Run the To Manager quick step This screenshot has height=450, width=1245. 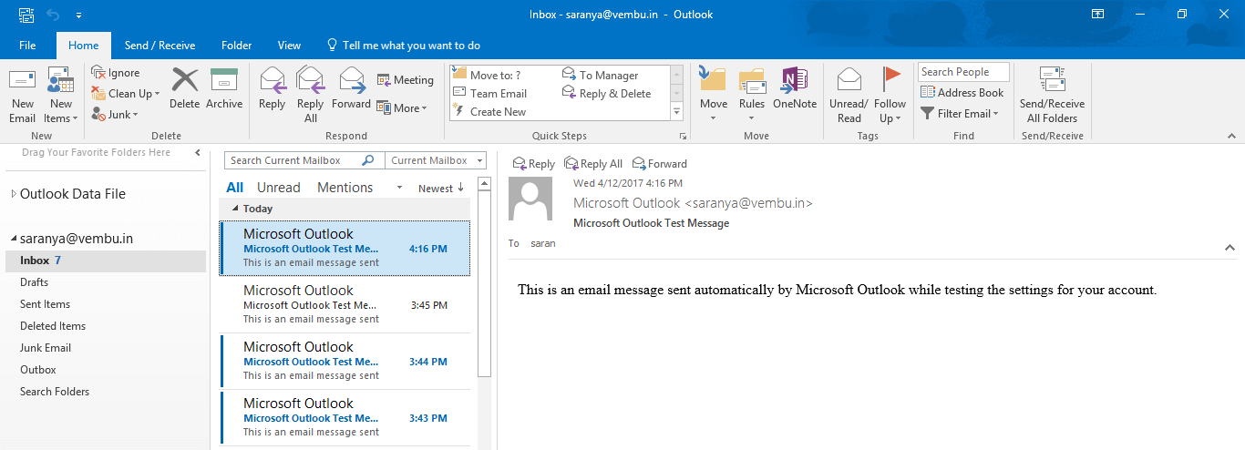(601, 76)
